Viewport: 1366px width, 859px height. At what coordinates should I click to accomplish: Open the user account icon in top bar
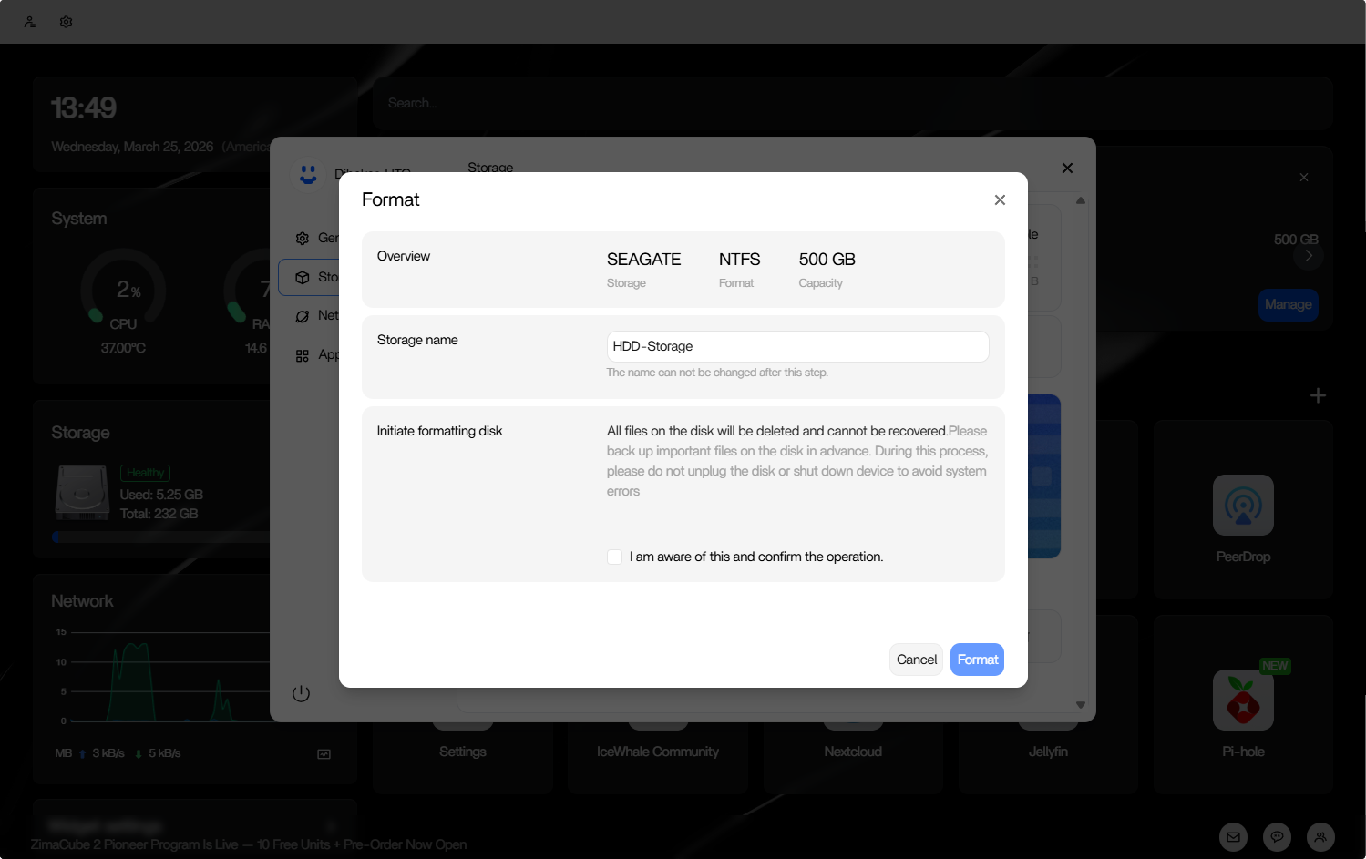click(x=30, y=22)
